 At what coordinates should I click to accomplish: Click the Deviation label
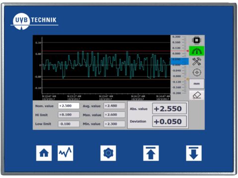pos(138,121)
